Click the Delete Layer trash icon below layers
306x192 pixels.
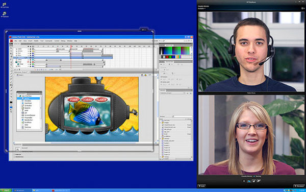tap(19, 69)
